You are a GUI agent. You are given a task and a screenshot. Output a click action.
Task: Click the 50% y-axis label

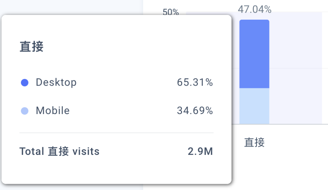(171, 12)
